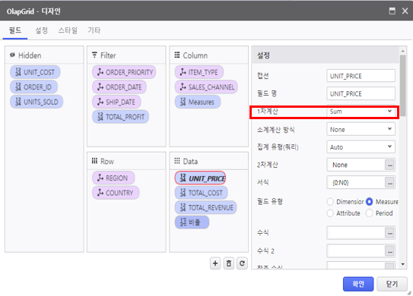The width and height of the screenshot is (413, 296).
Task: Select the REGION row chip
Action: tap(113, 178)
